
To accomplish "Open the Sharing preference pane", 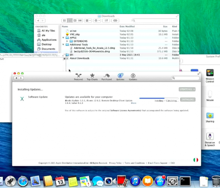I will (210, 117).
